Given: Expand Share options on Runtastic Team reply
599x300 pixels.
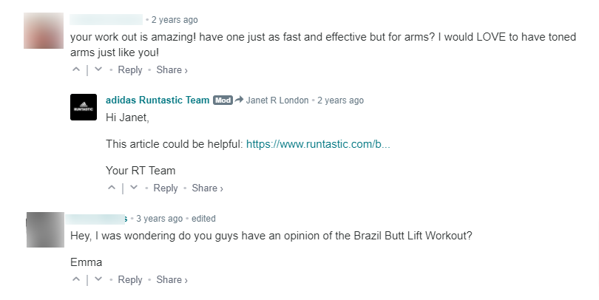Looking at the screenshot, I should pos(207,188).
